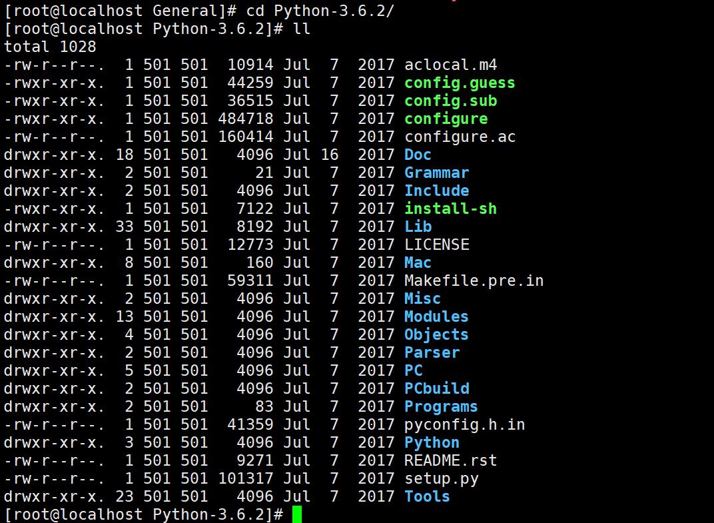Click the 'total 1028' line
The image size is (714, 523).
coord(50,47)
